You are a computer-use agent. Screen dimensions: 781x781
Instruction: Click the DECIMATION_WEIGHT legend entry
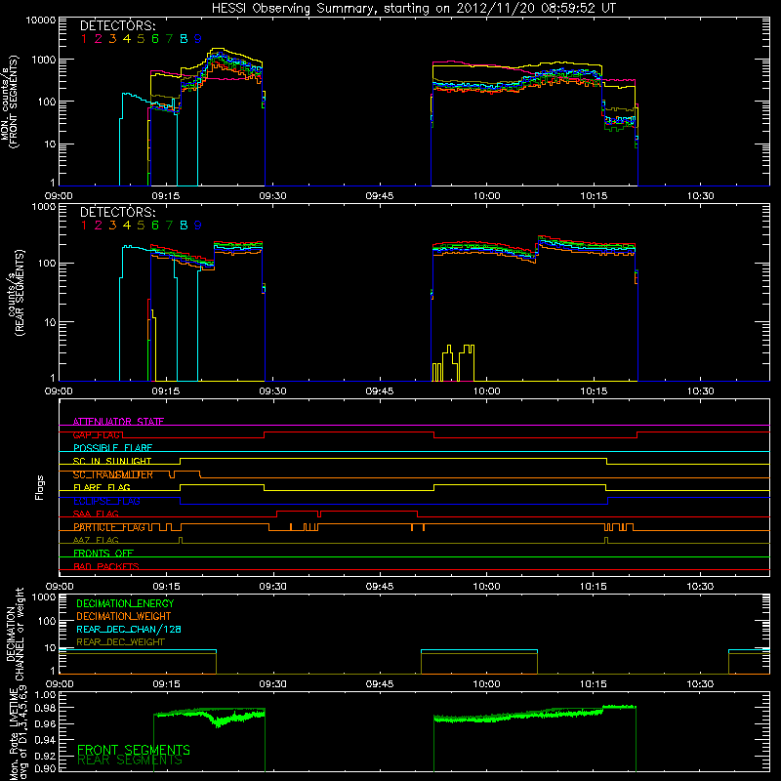tap(124, 616)
